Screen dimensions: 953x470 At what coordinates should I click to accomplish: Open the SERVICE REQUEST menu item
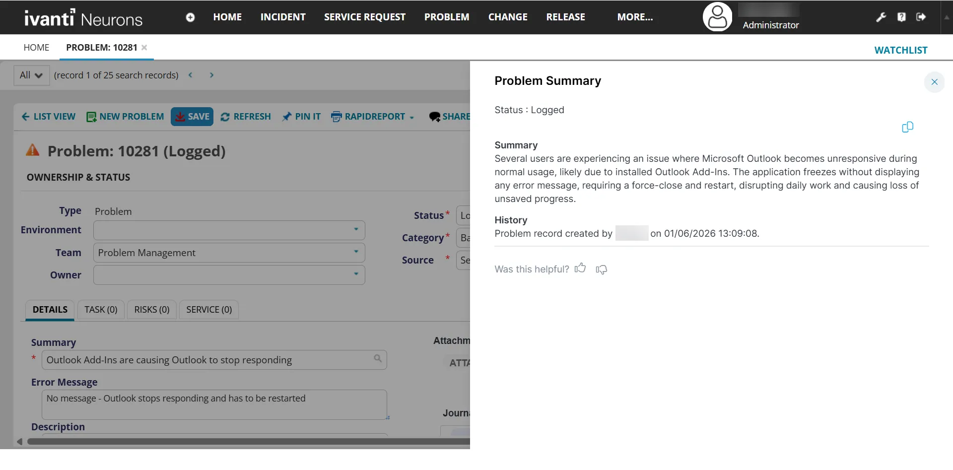pyautogui.click(x=365, y=17)
